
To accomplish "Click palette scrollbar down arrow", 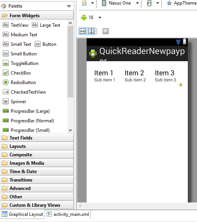I will [x=70, y=130].
